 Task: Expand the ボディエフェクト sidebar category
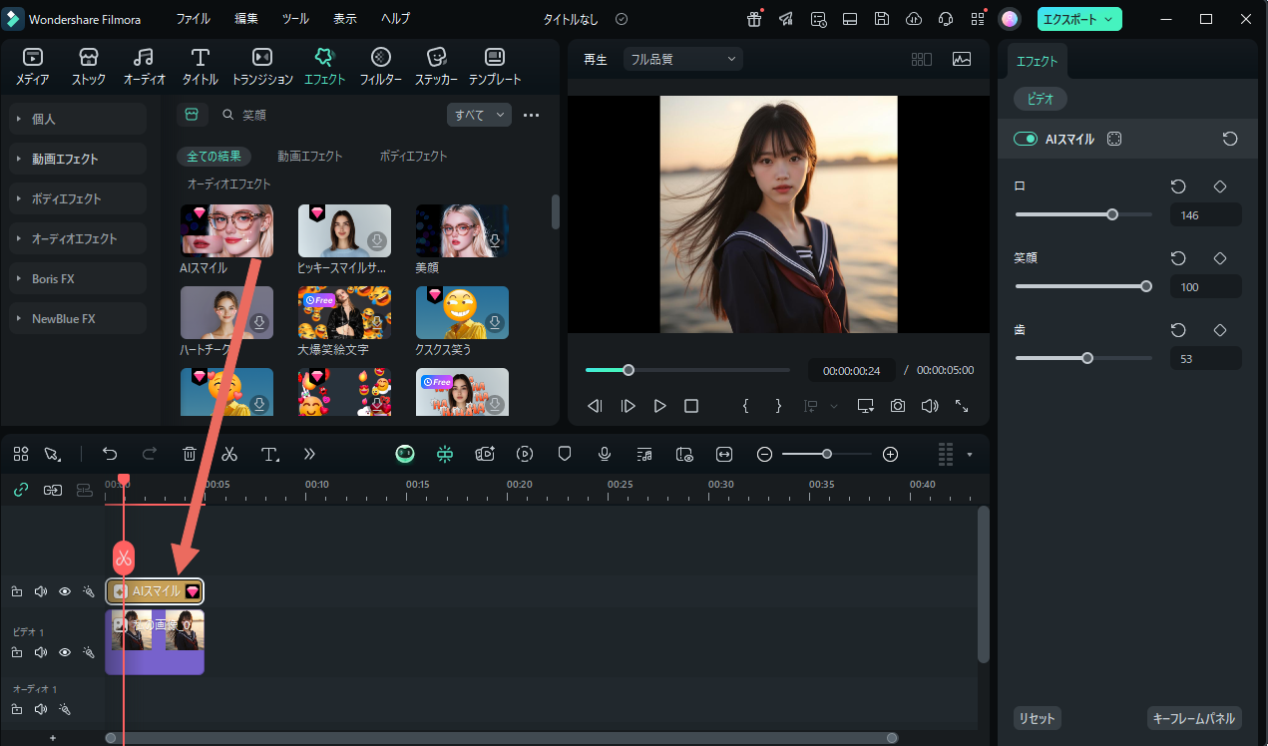[77, 198]
